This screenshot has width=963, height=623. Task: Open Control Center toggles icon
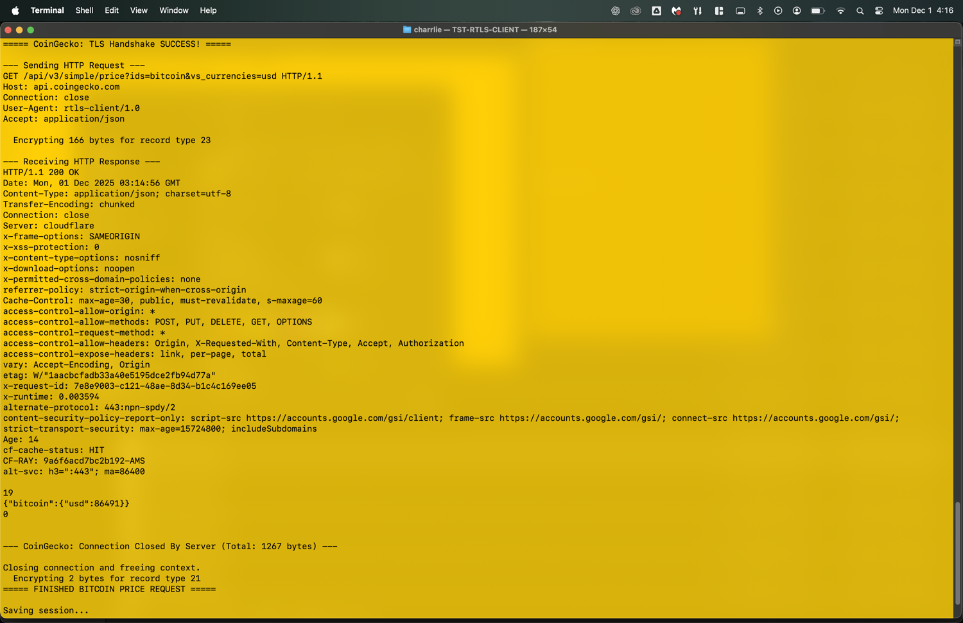[x=879, y=11]
